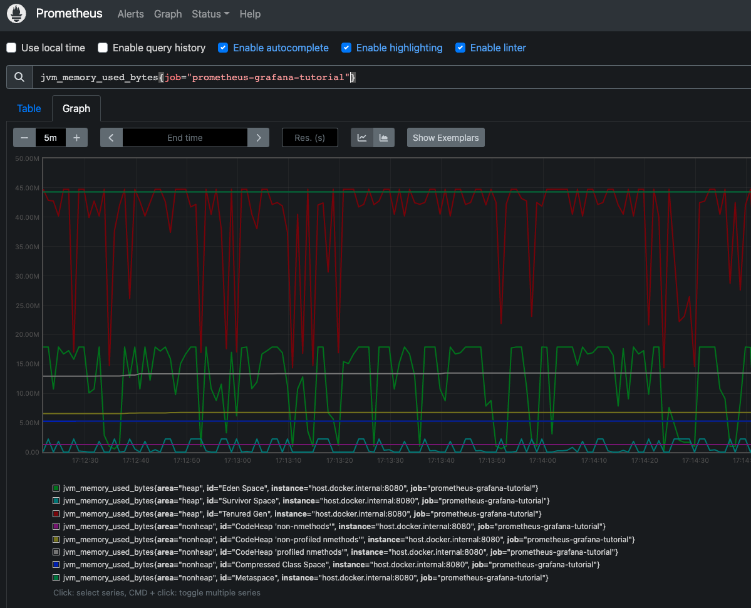The width and height of the screenshot is (751, 608).
Task: Open the Alerts page
Action: click(130, 14)
